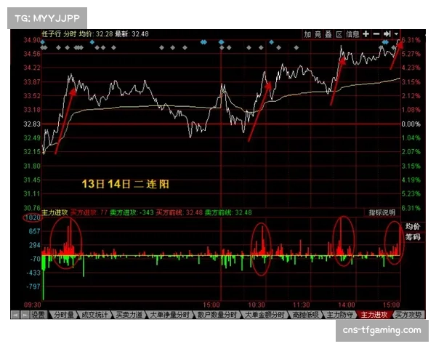
Task: Open the 高抛低吸 tab
Action: coord(305,315)
